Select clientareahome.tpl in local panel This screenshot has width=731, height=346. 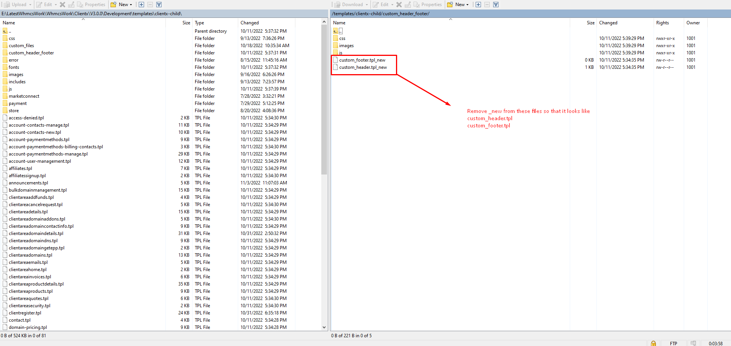27,270
